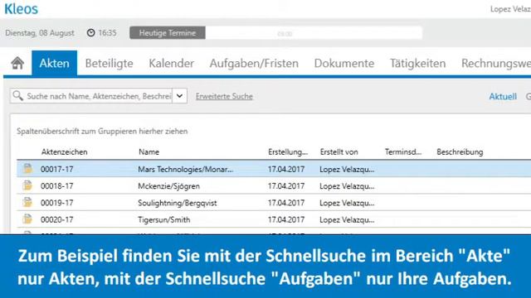This screenshot has width=531, height=298.
Task: Select file number 00019-17
Action: 57,203
